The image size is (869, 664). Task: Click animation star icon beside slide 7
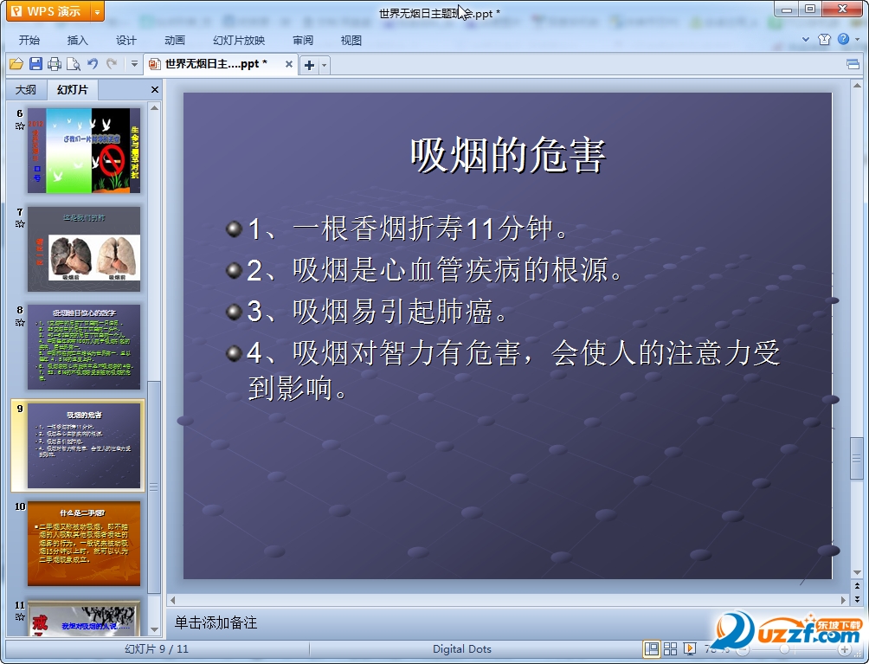click(20, 224)
